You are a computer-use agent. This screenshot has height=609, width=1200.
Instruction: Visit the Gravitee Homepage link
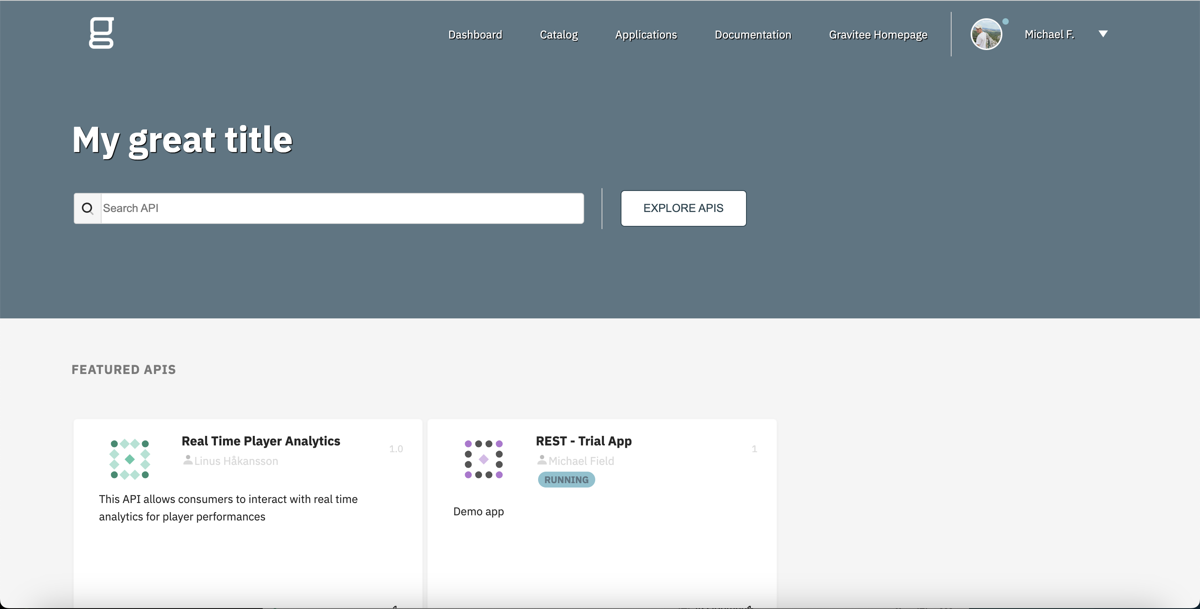pyautogui.click(x=878, y=35)
